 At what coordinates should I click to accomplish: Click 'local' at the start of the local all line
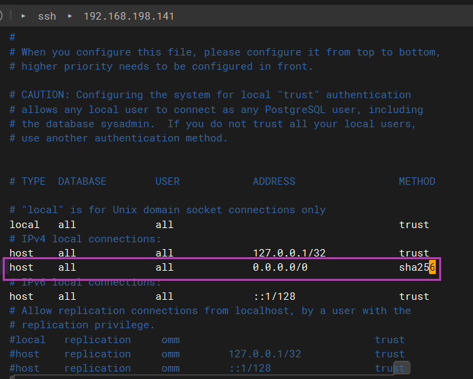pyautogui.click(x=24, y=225)
